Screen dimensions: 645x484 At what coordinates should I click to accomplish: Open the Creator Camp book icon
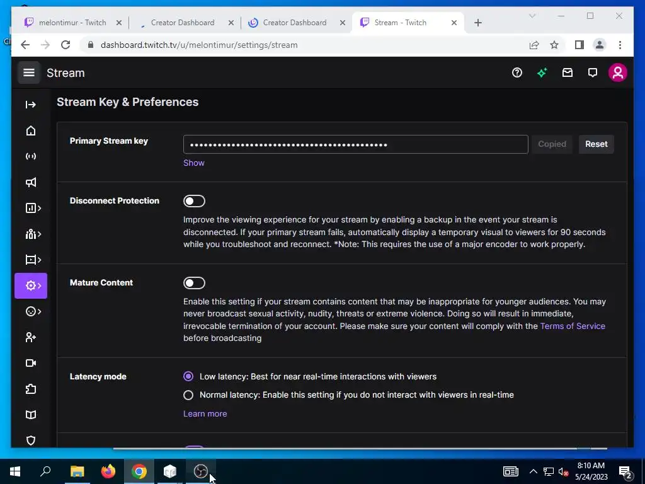point(31,415)
